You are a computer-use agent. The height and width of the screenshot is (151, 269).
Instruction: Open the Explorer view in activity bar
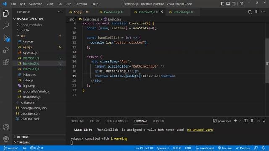pyautogui.click(x=6, y=13)
